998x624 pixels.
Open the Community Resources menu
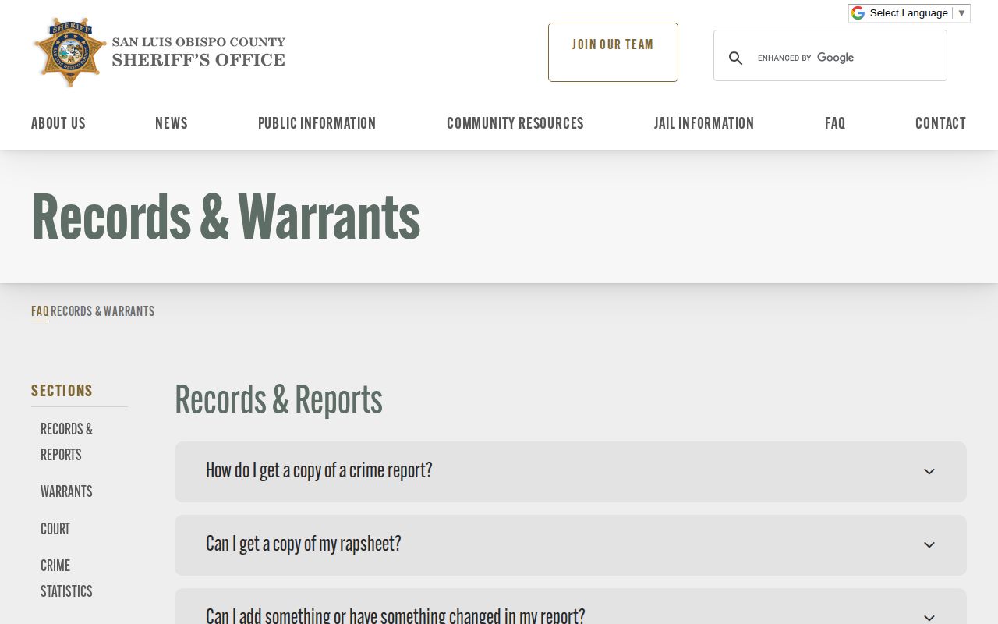[x=515, y=123]
